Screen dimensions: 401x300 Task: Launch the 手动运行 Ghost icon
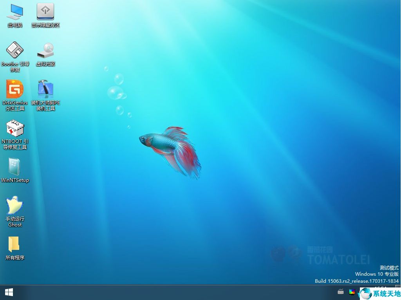pyautogui.click(x=15, y=206)
